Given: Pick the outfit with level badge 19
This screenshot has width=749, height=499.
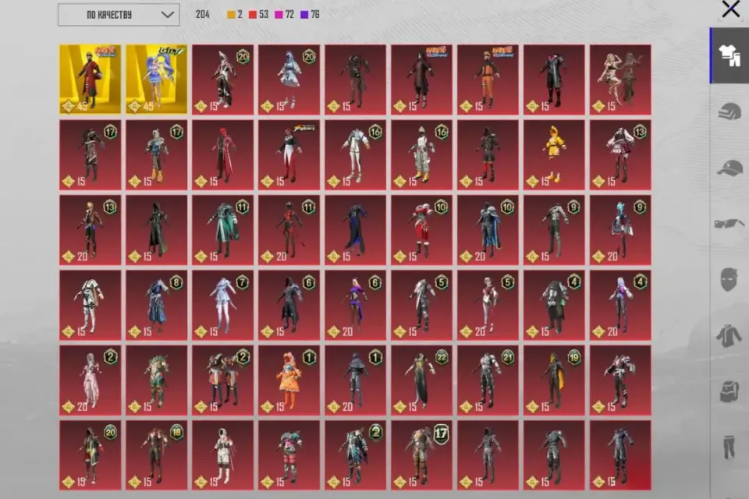Looking at the screenshot, I should pos(554,380).
